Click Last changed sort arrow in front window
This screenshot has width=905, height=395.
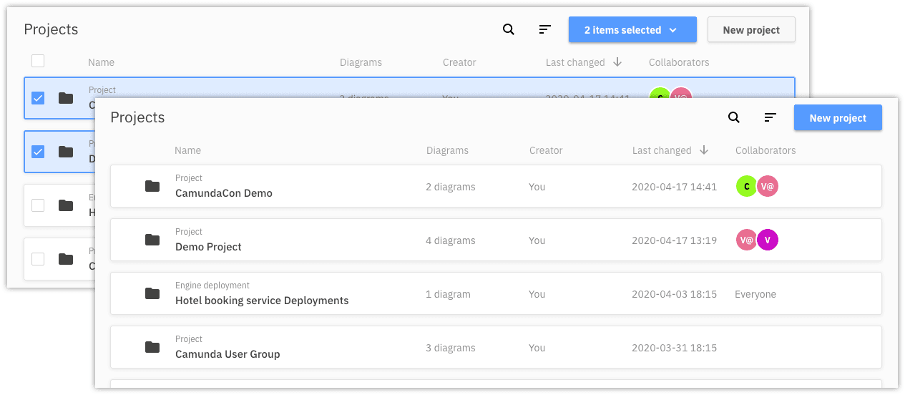(704, 150)
